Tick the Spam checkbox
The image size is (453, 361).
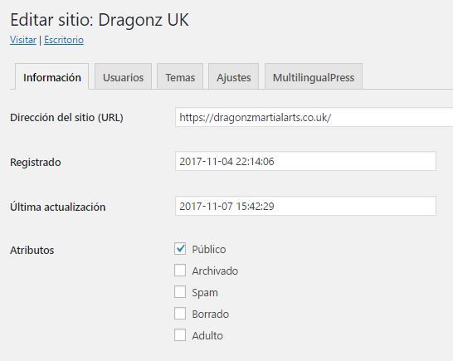coord(180,292)
